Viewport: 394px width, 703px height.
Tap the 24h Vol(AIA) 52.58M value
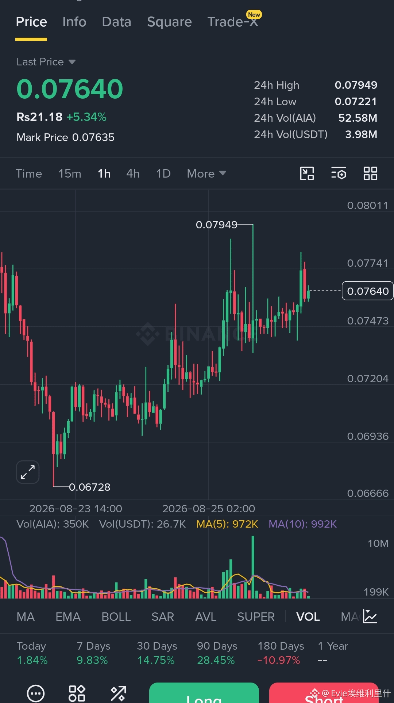pos(358,118)
